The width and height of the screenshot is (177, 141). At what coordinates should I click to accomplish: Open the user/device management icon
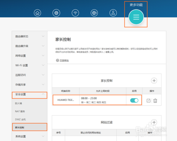[x=113, y=13]
